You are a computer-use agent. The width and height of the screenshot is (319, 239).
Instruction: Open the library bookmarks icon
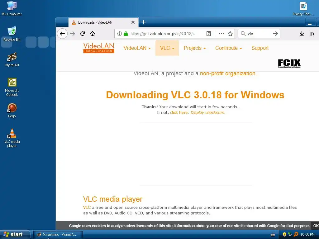(312, 34)
